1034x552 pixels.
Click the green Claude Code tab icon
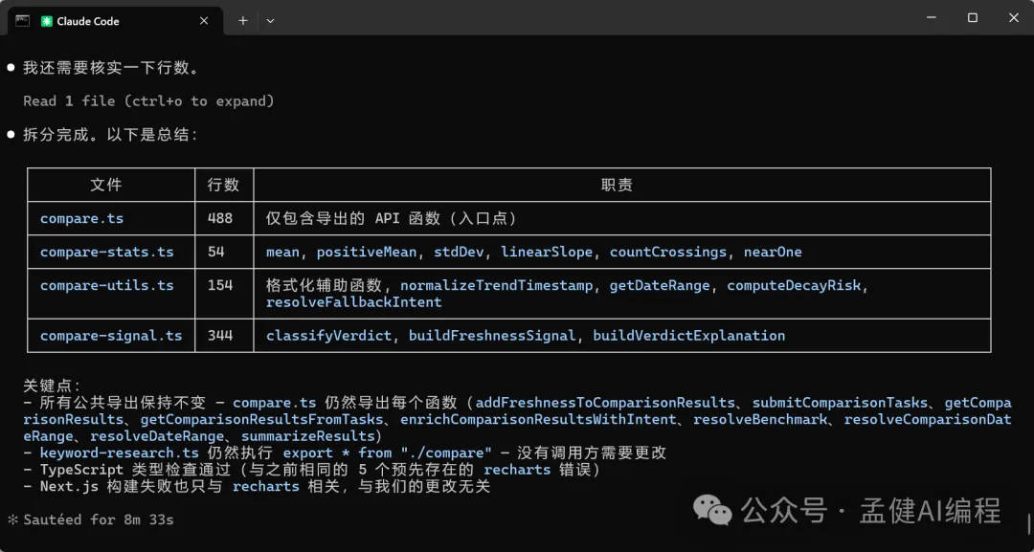click(x=47, y=21)
